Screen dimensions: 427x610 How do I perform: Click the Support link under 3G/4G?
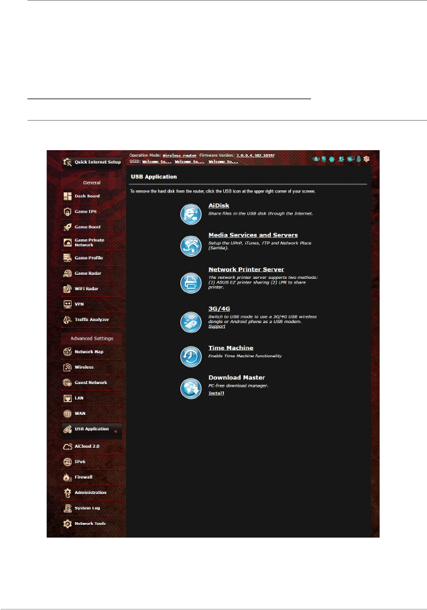point(217,326)
